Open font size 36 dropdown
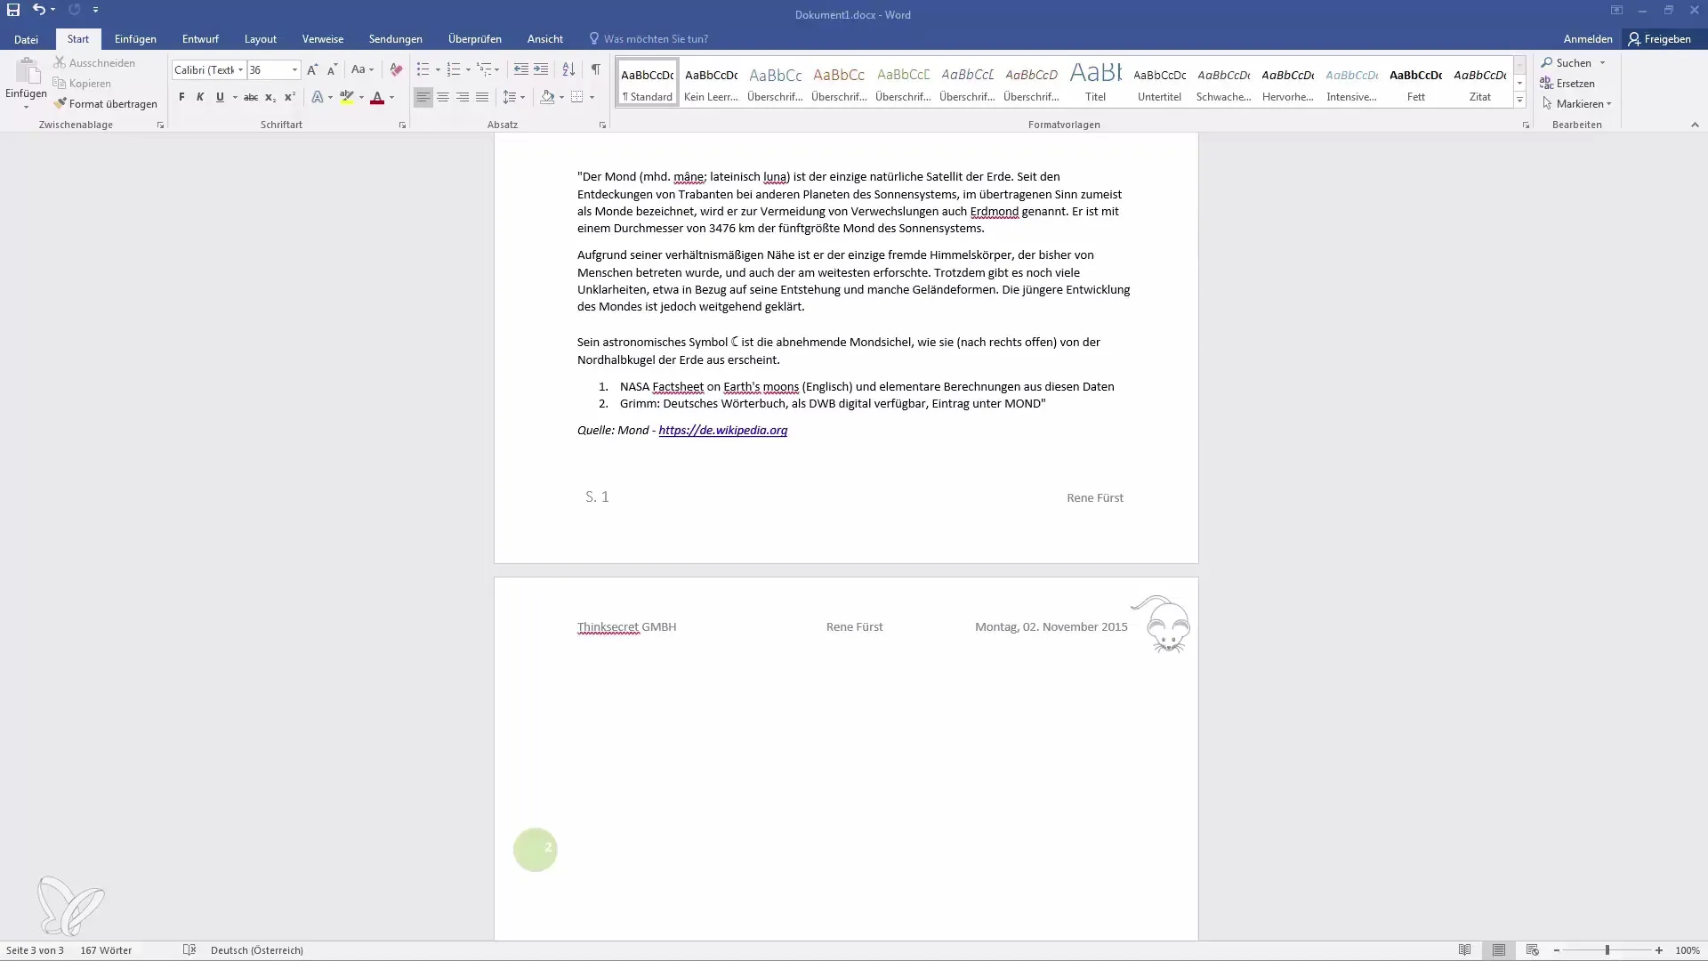This screenshot has width=1708, height=961. coord(294,69)
